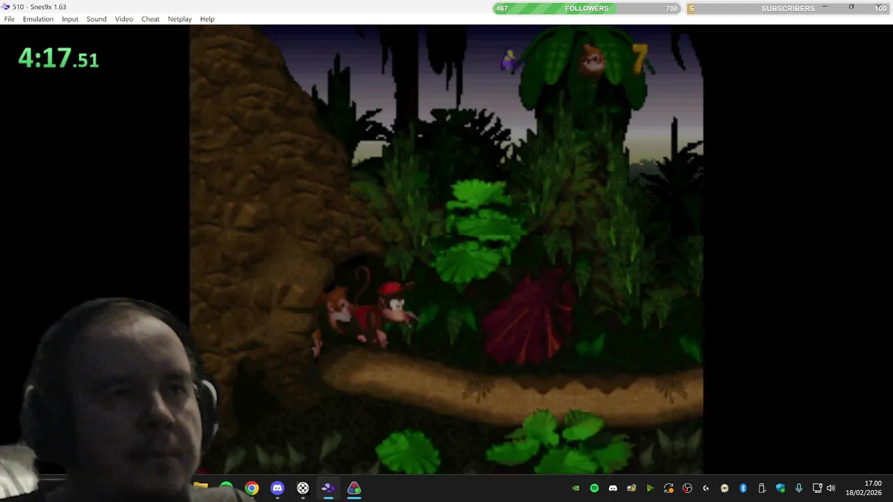Open Google Chrome from the taskbar
This screenshot has height=502, width=893.
point(252,488)
